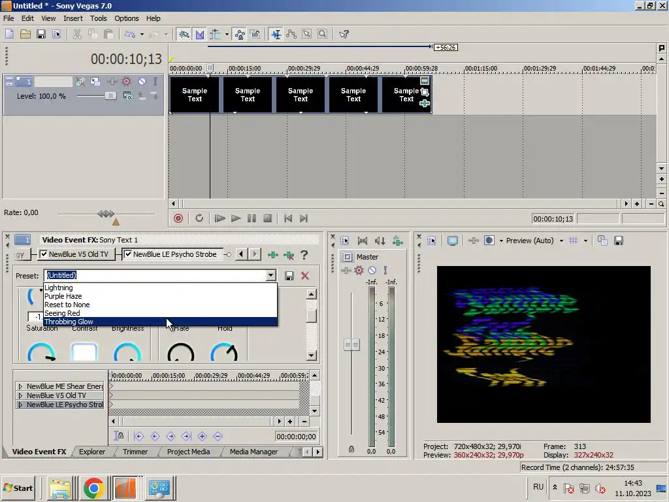Image resolution: width=669 pixels, height=502 pixels.
Task: Click the Play button in transport
Action: tap(235, 218)
